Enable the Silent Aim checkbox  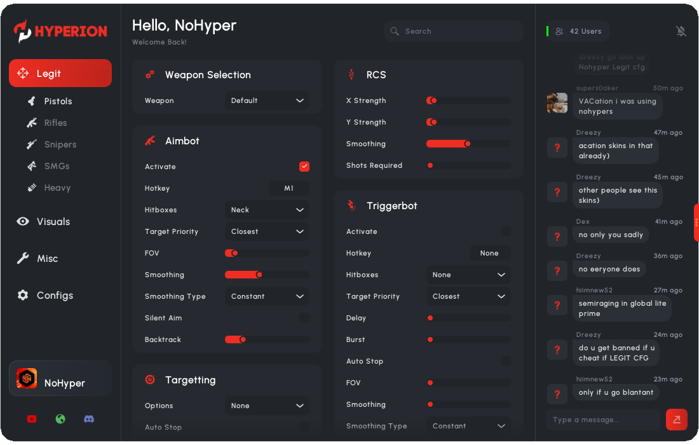(304, 318)
